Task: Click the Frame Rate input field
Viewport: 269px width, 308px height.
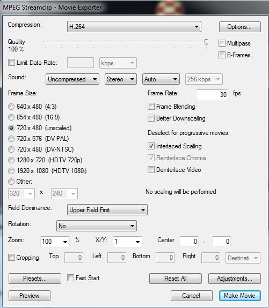Action: click(212, 94)
